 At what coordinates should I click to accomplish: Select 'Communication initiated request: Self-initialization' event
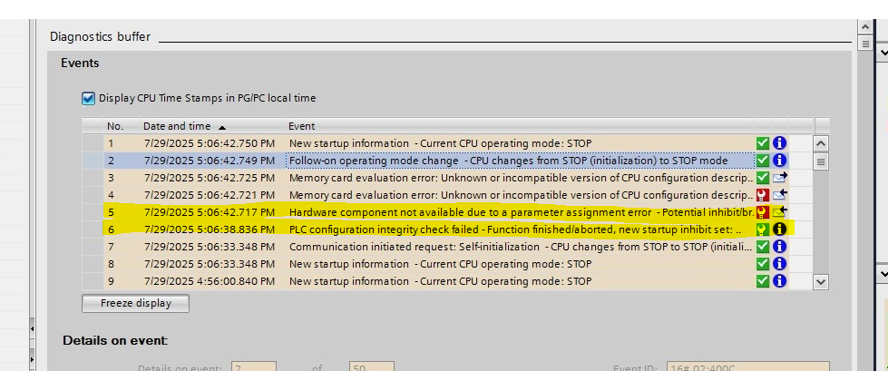[x=521, y=247]
